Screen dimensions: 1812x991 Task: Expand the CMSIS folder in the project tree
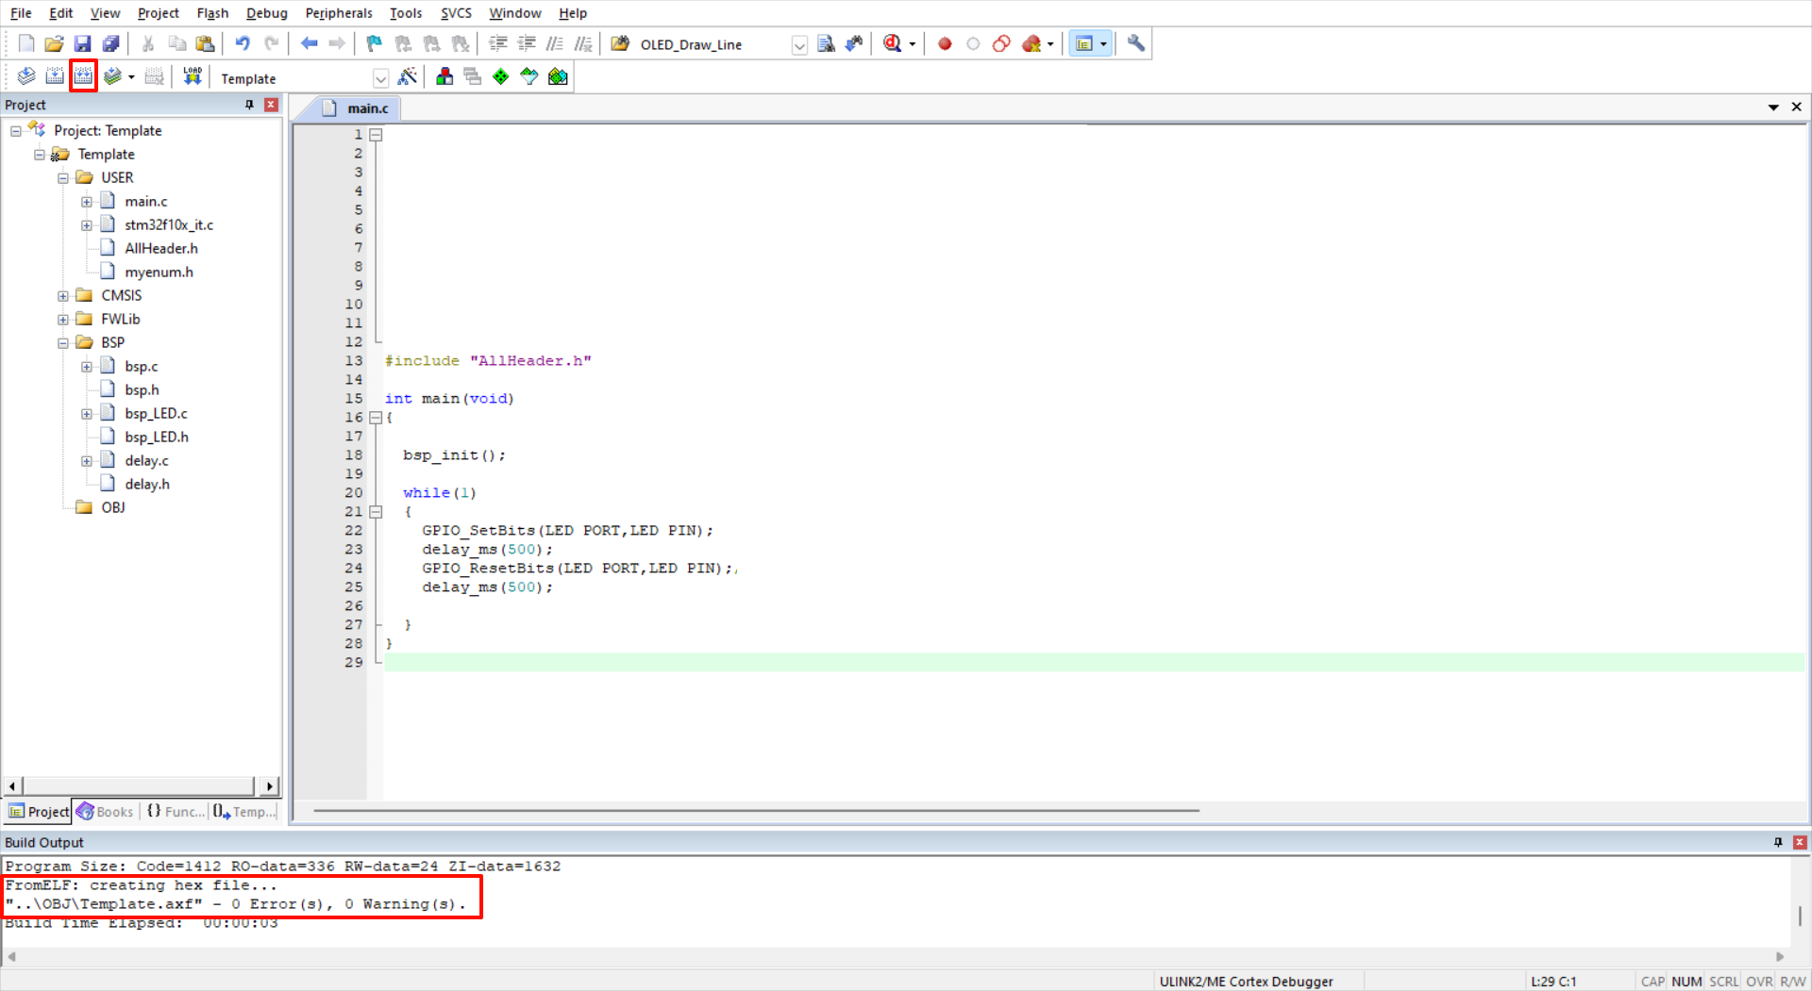pyautogui.click(x=63, y=296)
